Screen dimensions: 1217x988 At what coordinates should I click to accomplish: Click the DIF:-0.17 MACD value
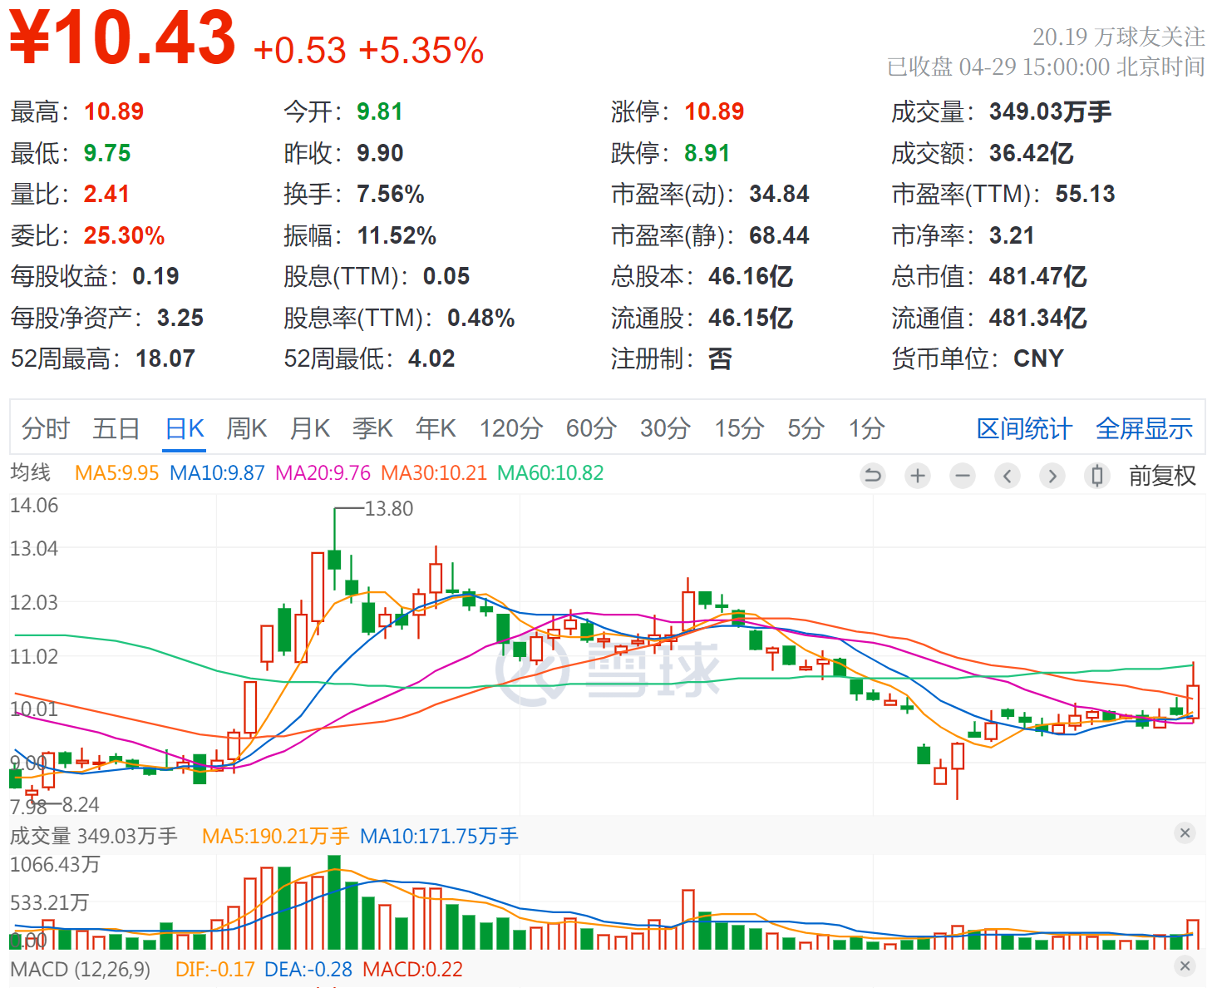click(x=214, y=969)
